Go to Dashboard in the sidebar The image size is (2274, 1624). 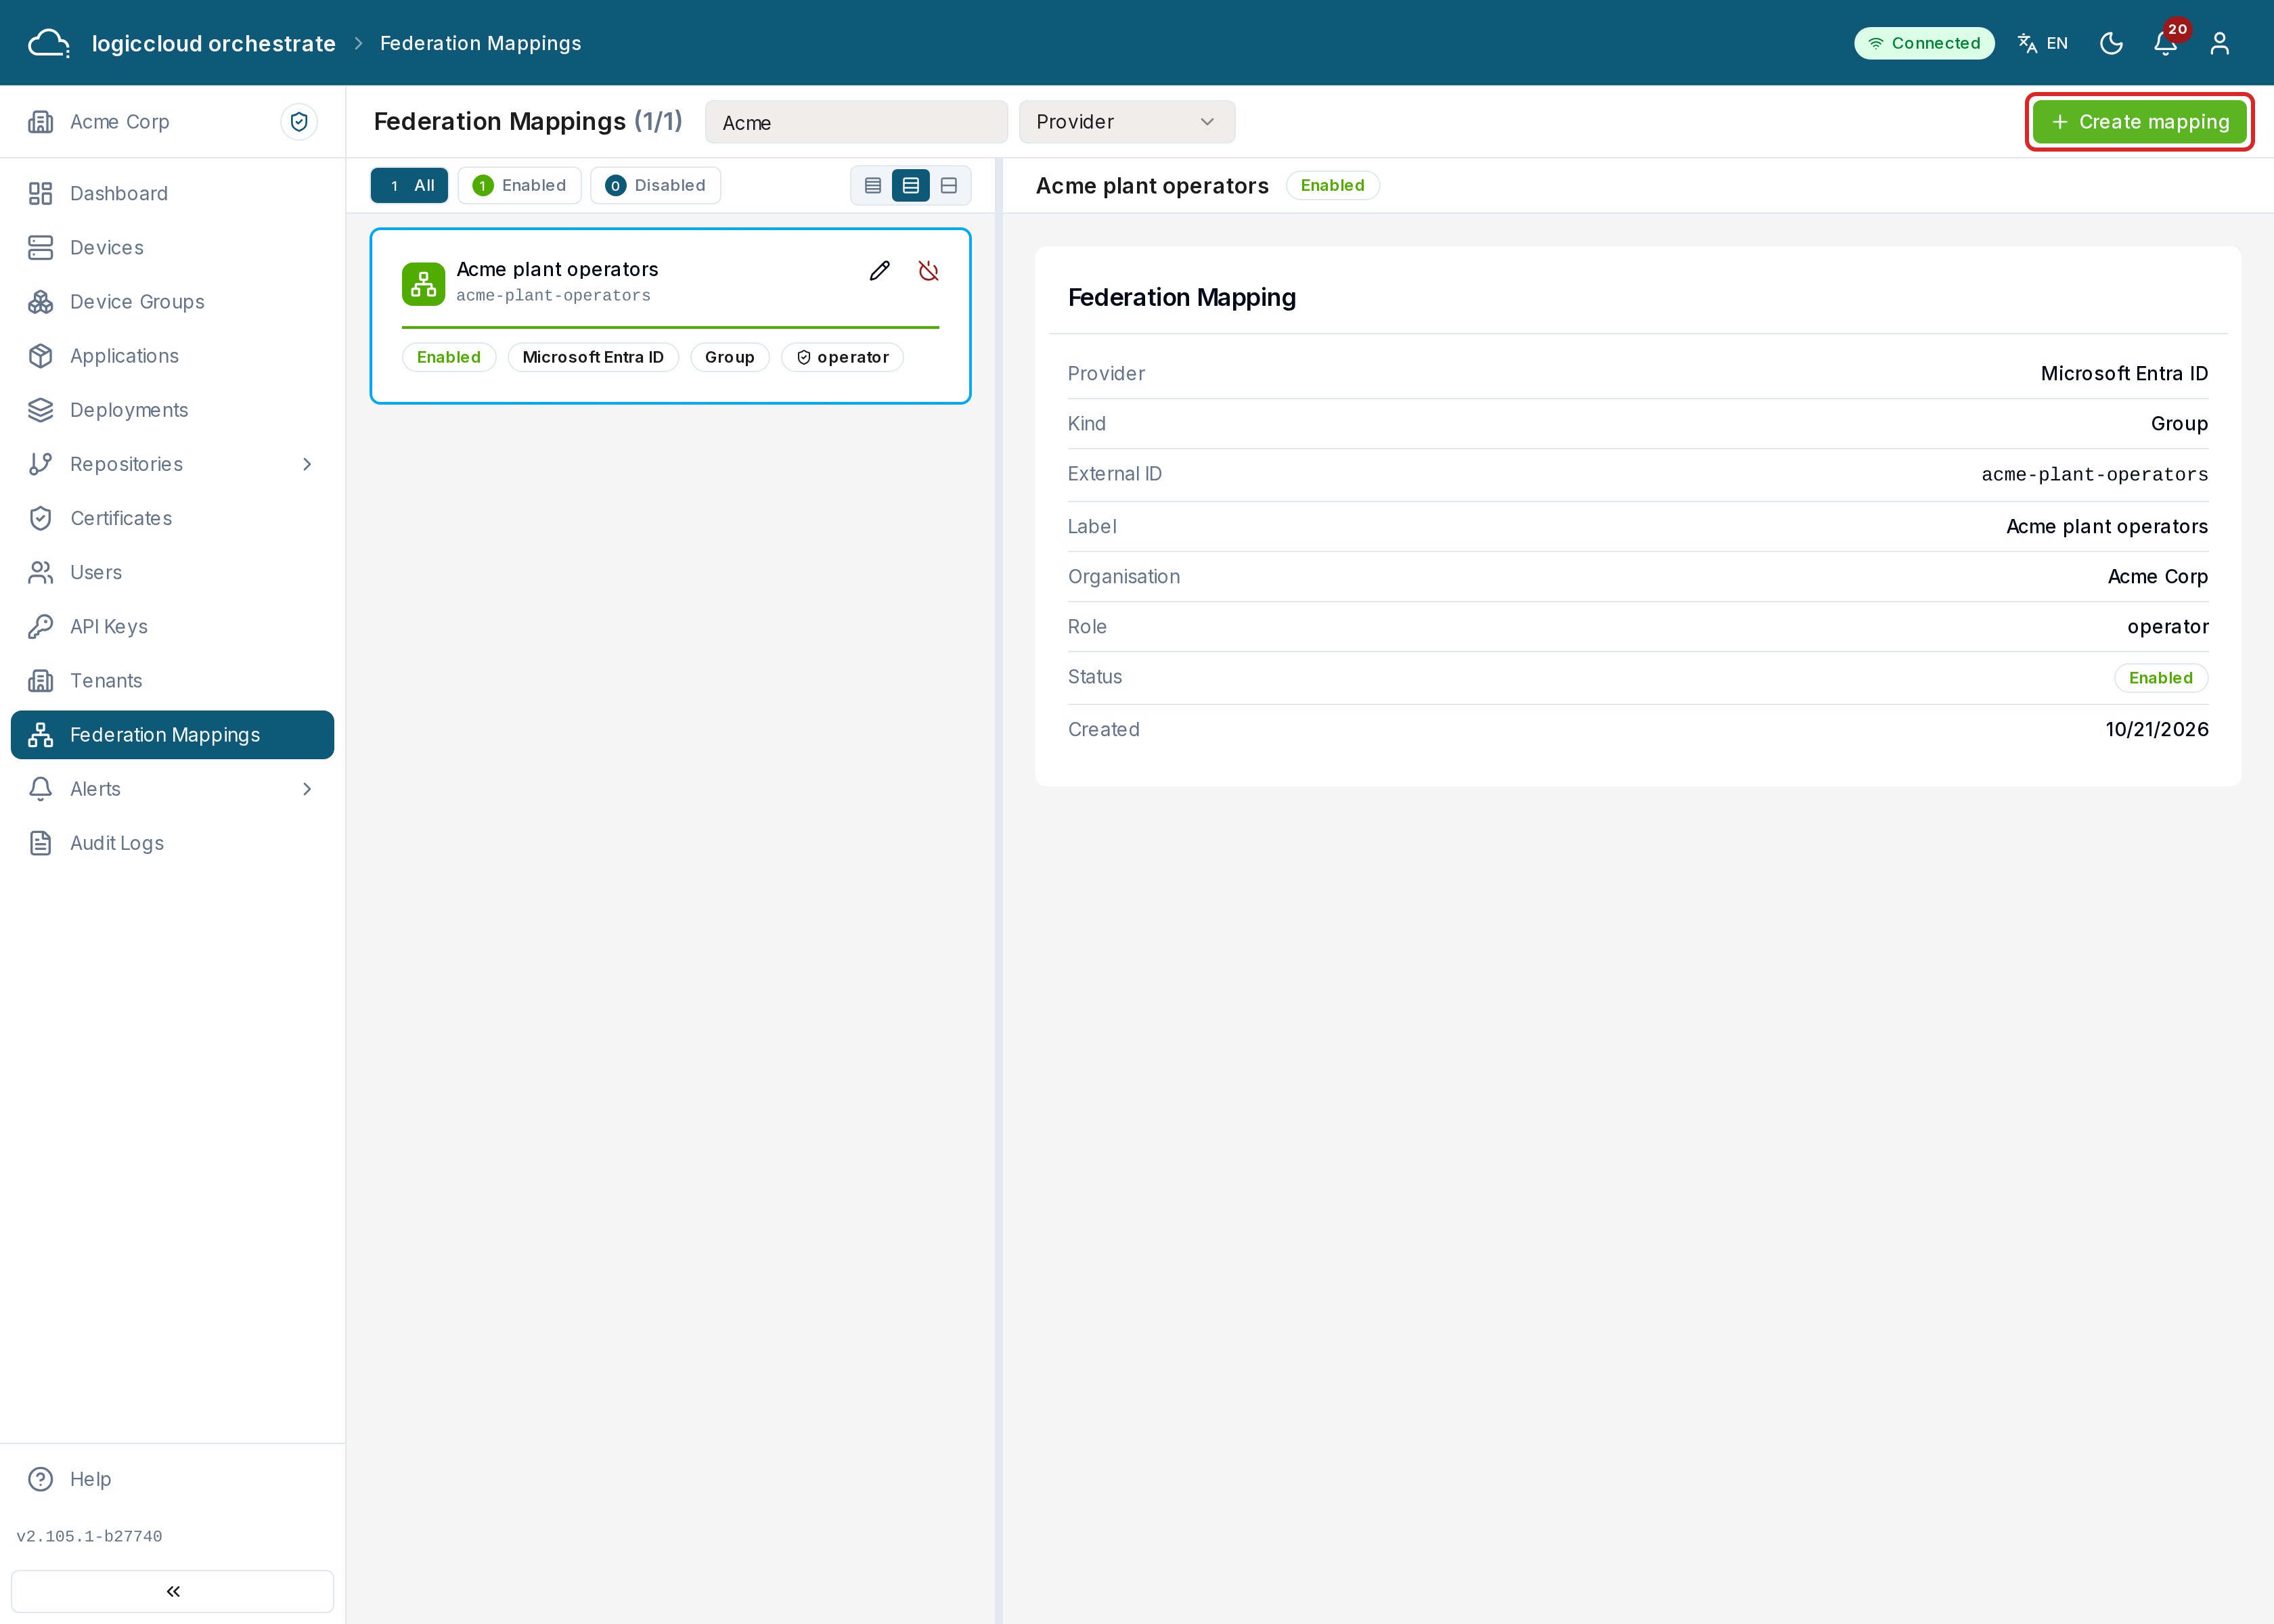[172, 193]
